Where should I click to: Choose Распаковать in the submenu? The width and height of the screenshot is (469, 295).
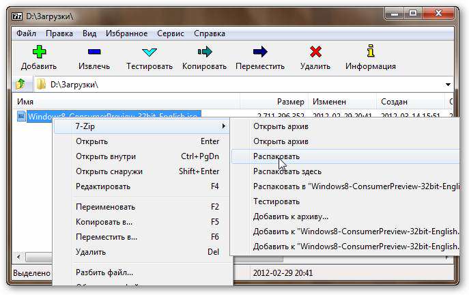click(276, 156)
